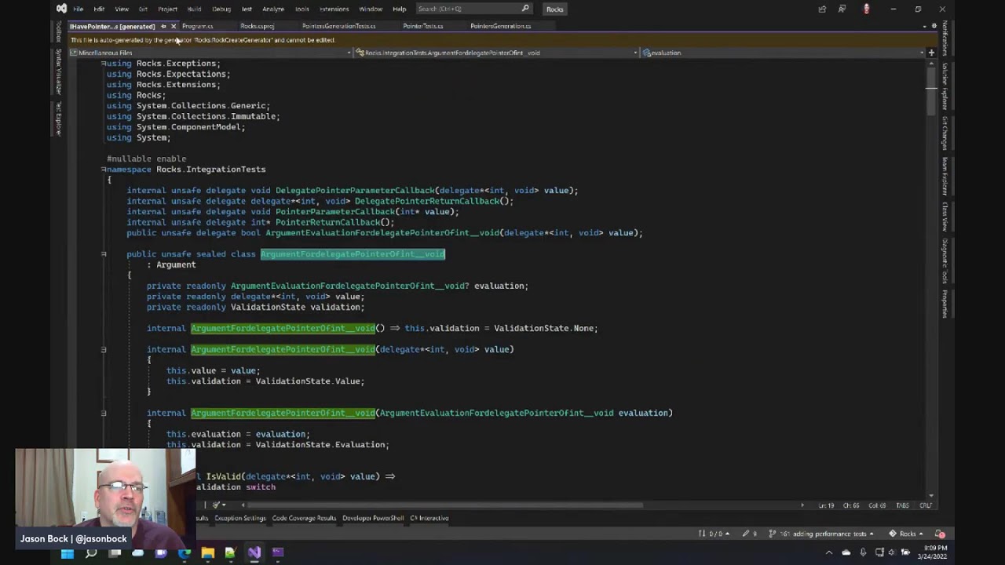Collapse the namespace Rocks.IntegrationTests region
Screen dimensions: 1005x565
(x=104, y=169)
